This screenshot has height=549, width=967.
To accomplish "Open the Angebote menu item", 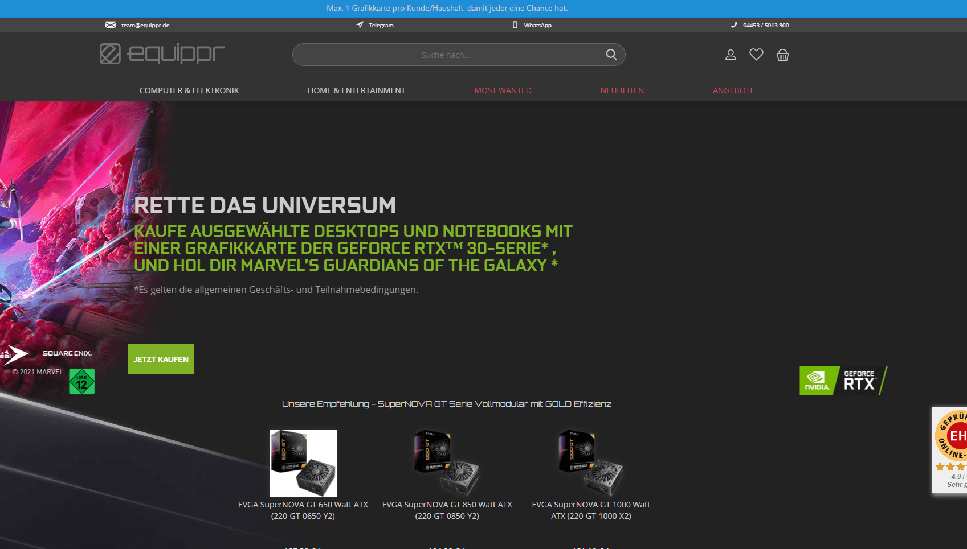I will (734, 90).
